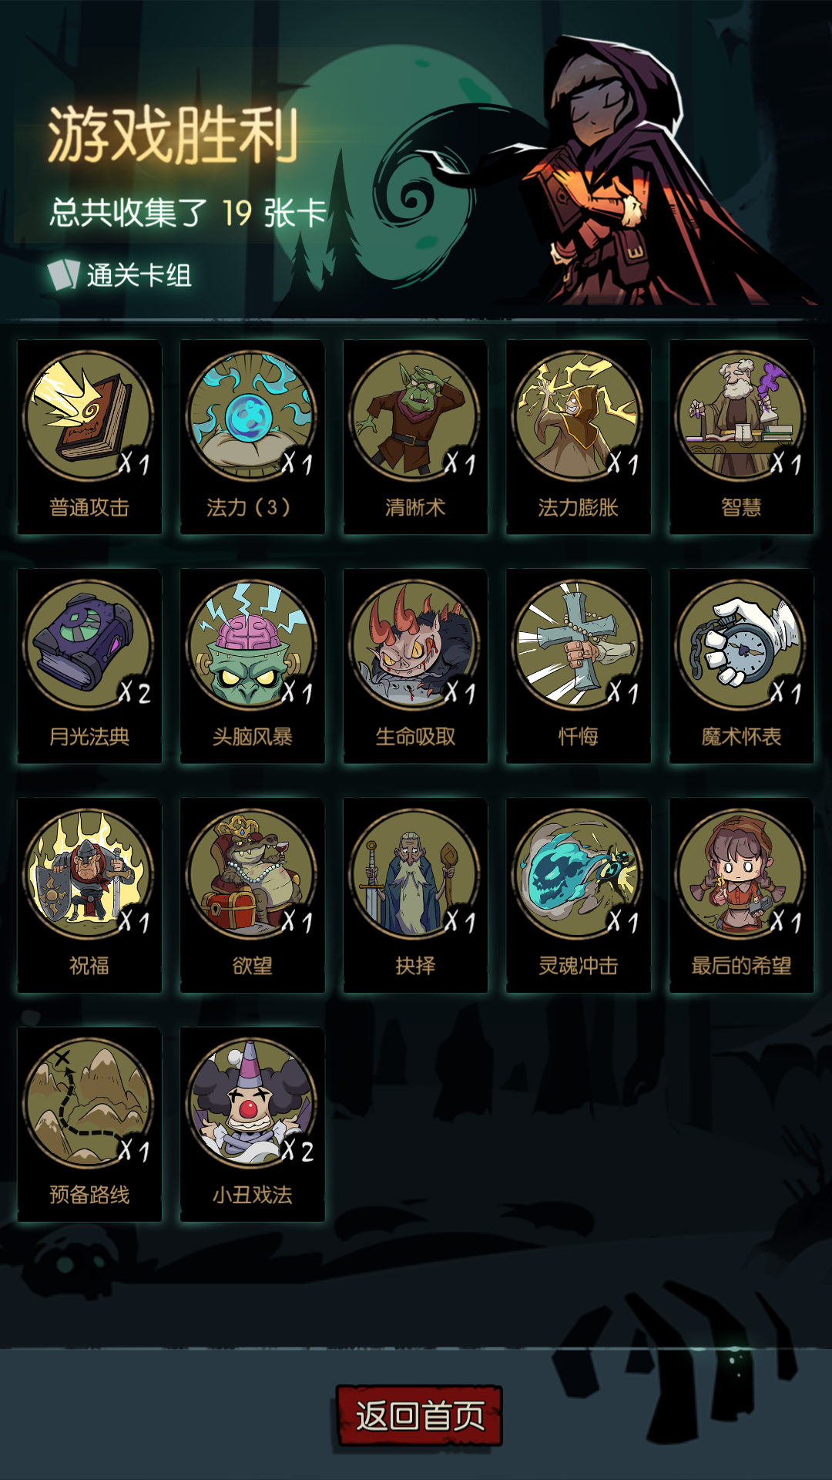The image size is (832, 1480).
Task: Choose the 法力膨胀 lightning wizard card
Action: click(x=578, y=437)
